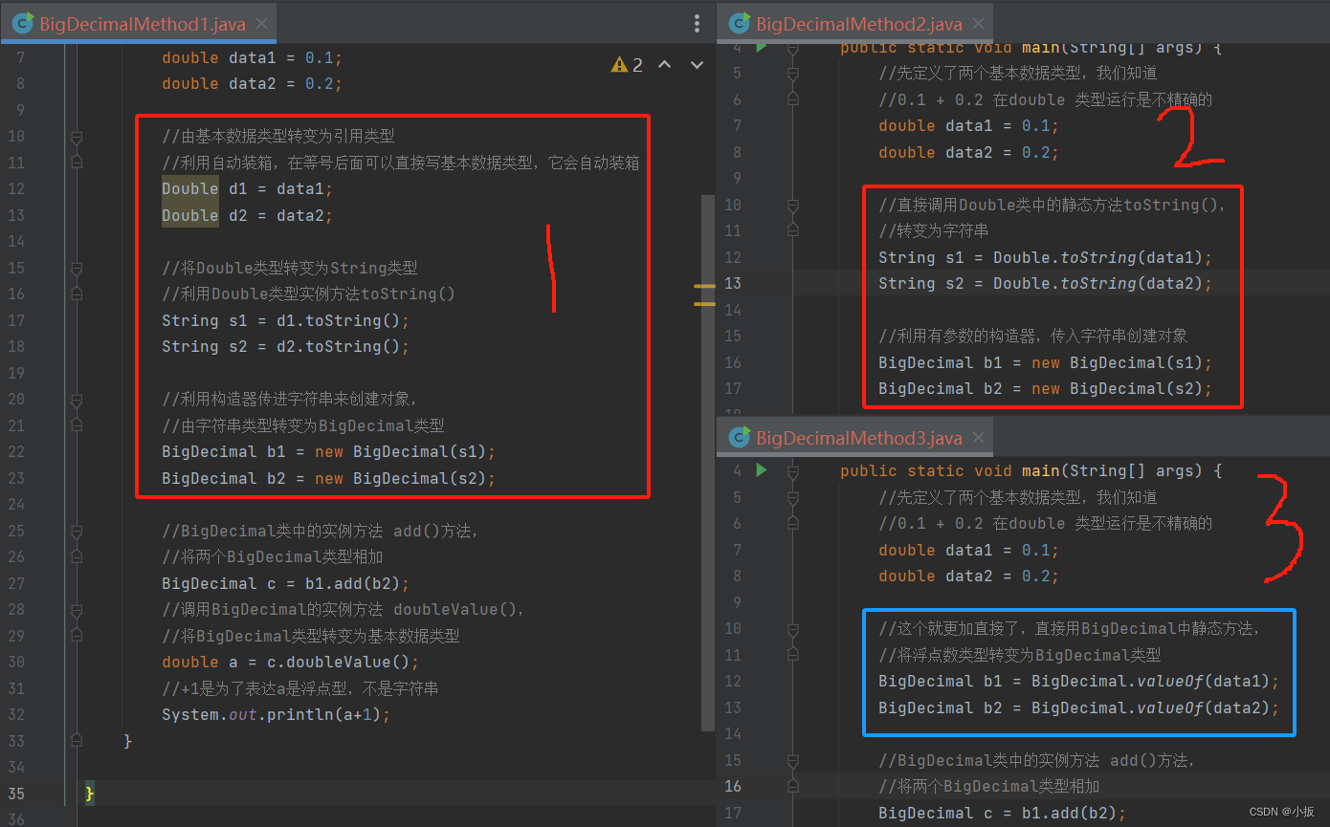Click the Java class icon on BigDecimalMethod1.java tab

21,23
